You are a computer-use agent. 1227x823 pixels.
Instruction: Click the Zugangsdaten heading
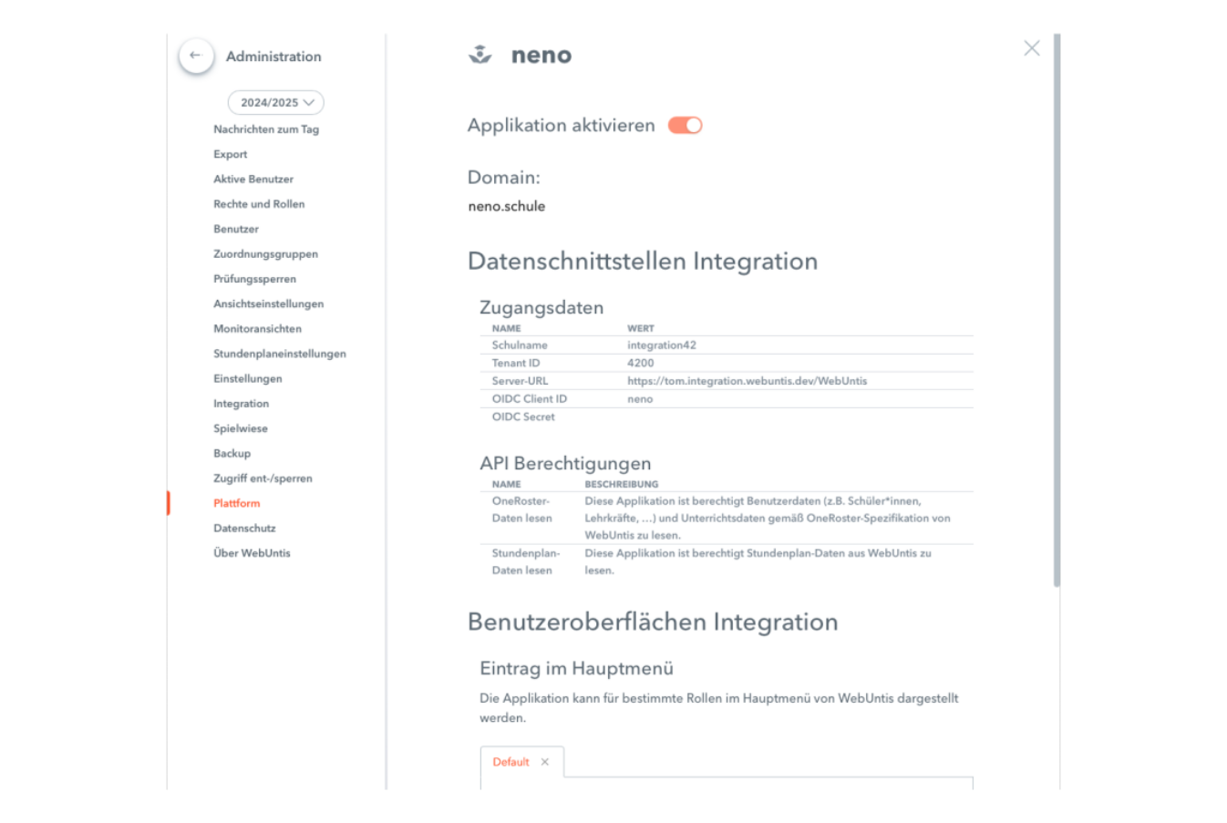point(541,307)
